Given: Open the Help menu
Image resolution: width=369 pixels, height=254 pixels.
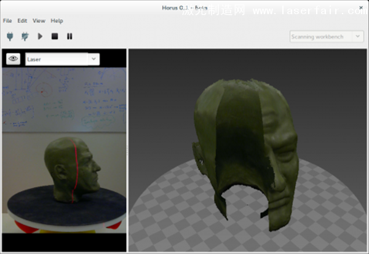Looking at the screenshot, I should [57, 21].
